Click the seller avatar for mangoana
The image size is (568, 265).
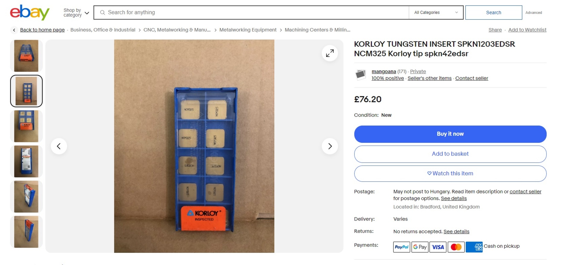[360, 75]
